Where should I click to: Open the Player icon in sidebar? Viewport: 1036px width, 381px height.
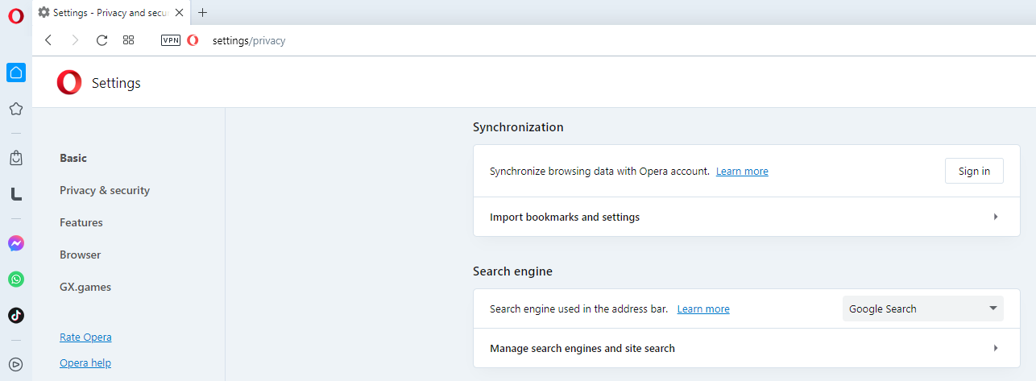pos(16,364)
